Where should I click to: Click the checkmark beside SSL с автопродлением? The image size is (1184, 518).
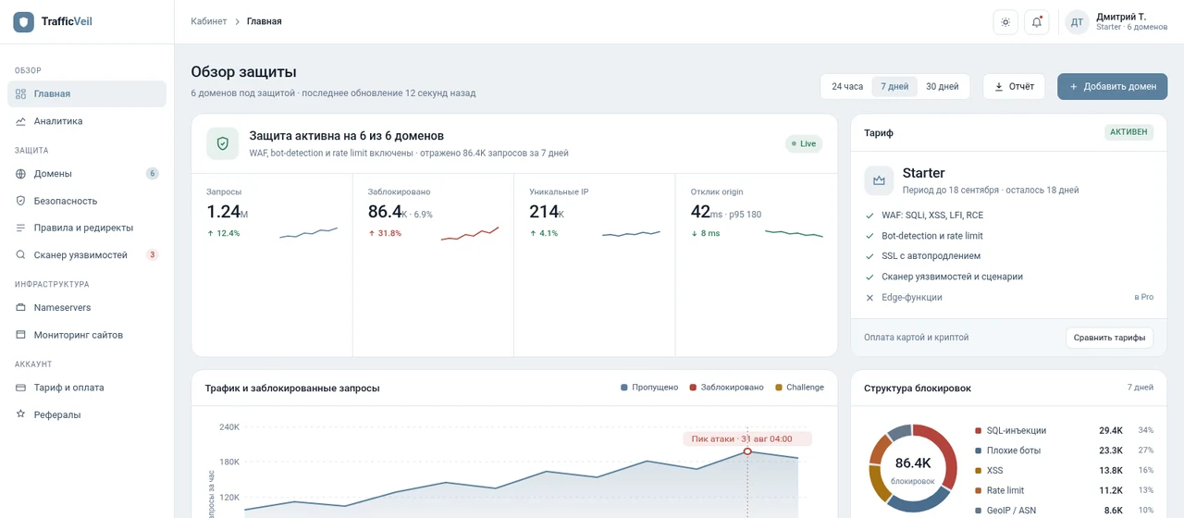click(869, 256)
